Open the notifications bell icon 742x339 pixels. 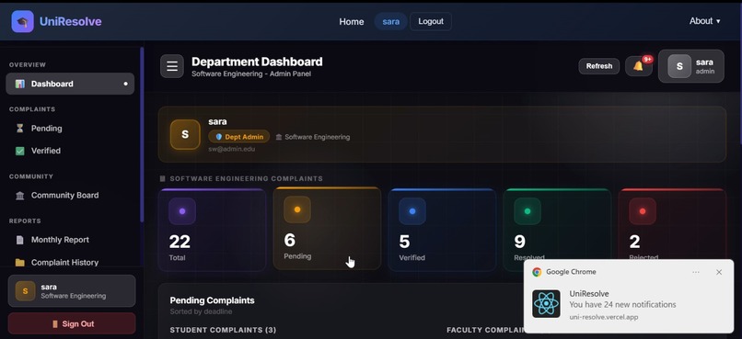[638, 66]
